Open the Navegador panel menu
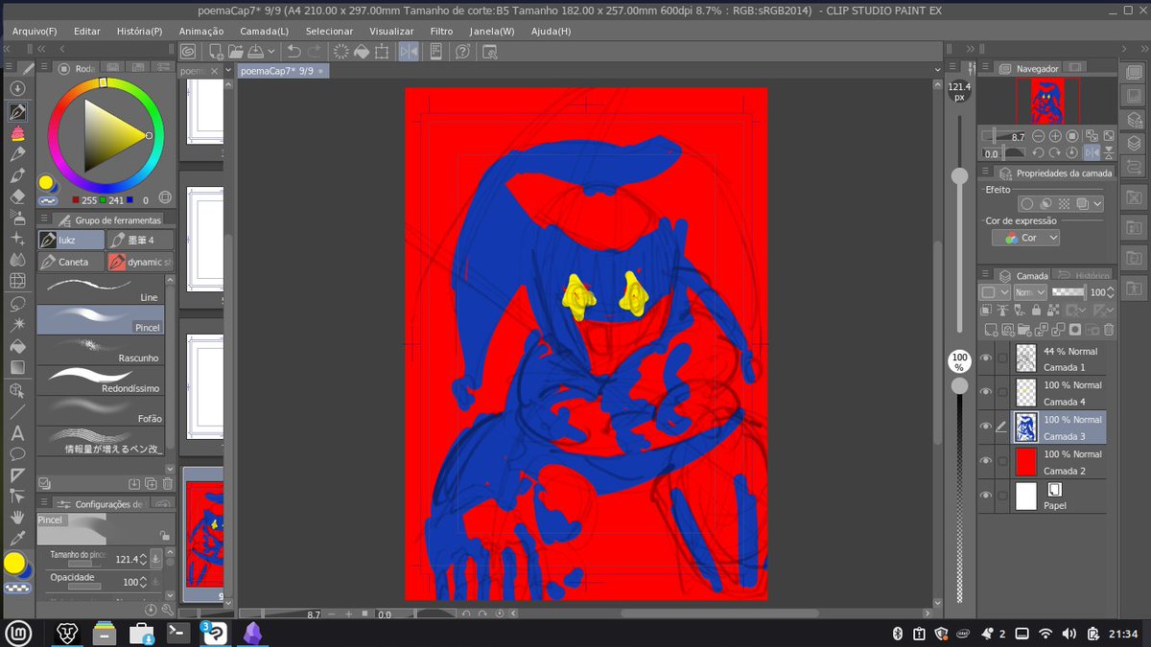Screen dimensions: 1151x647 tap(985, 68)
